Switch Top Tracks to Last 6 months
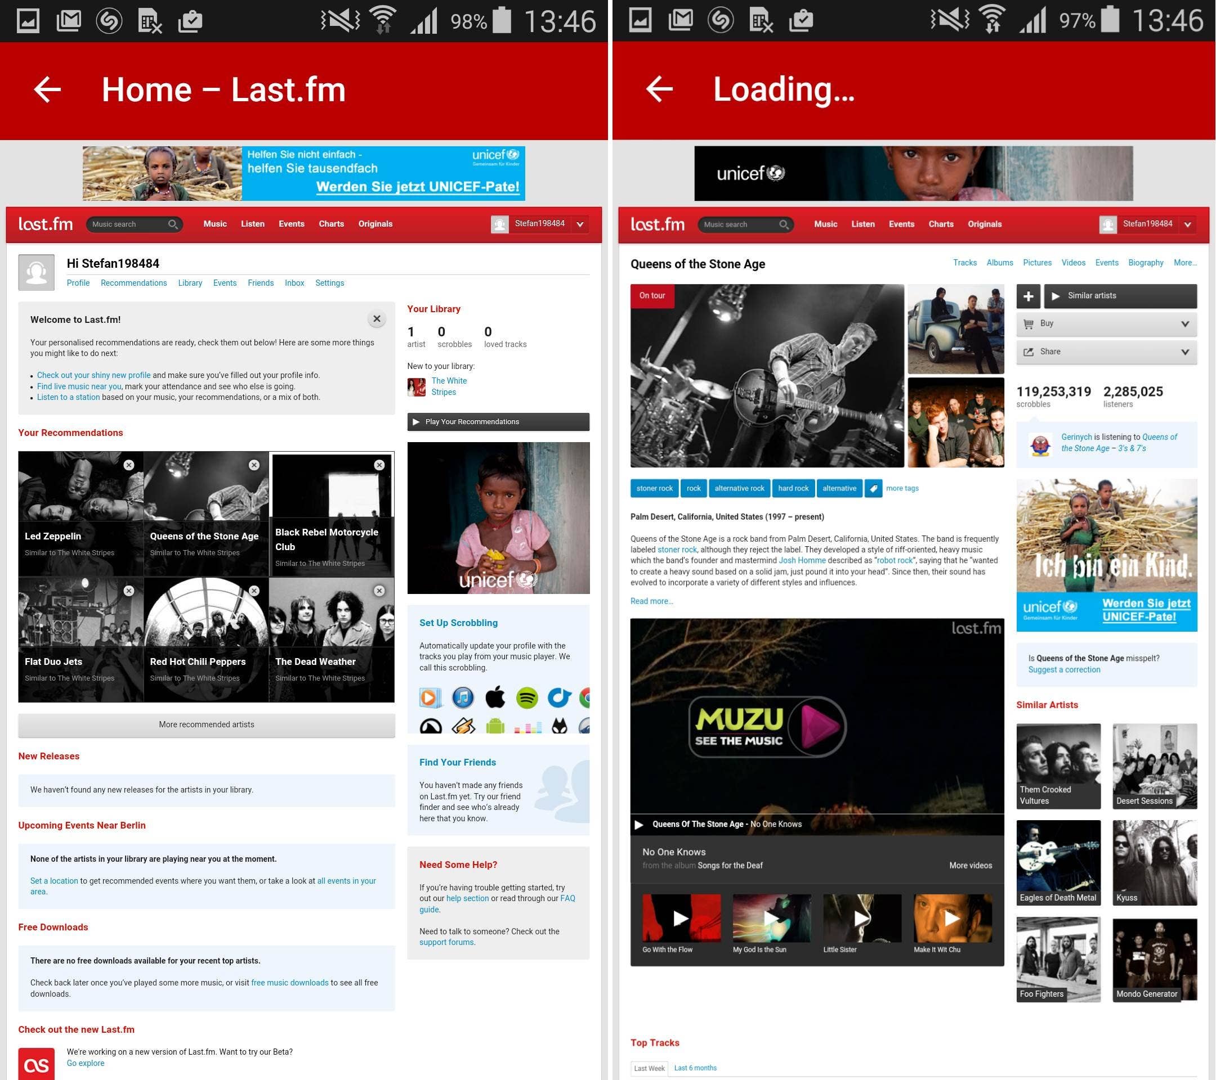1216x1080 pixels. click(695, 1068)
